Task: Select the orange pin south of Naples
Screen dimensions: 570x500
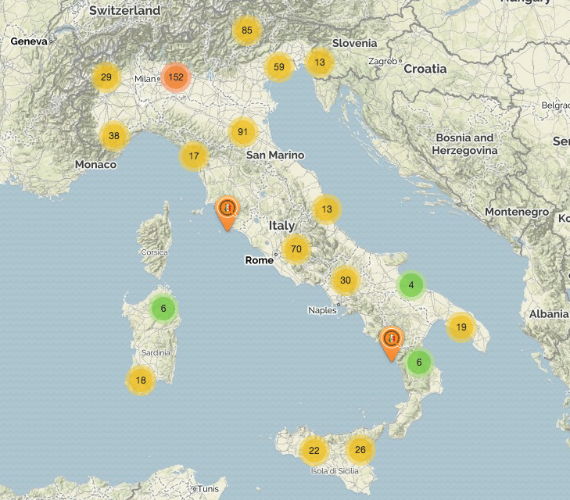Action: pos(392,344)
